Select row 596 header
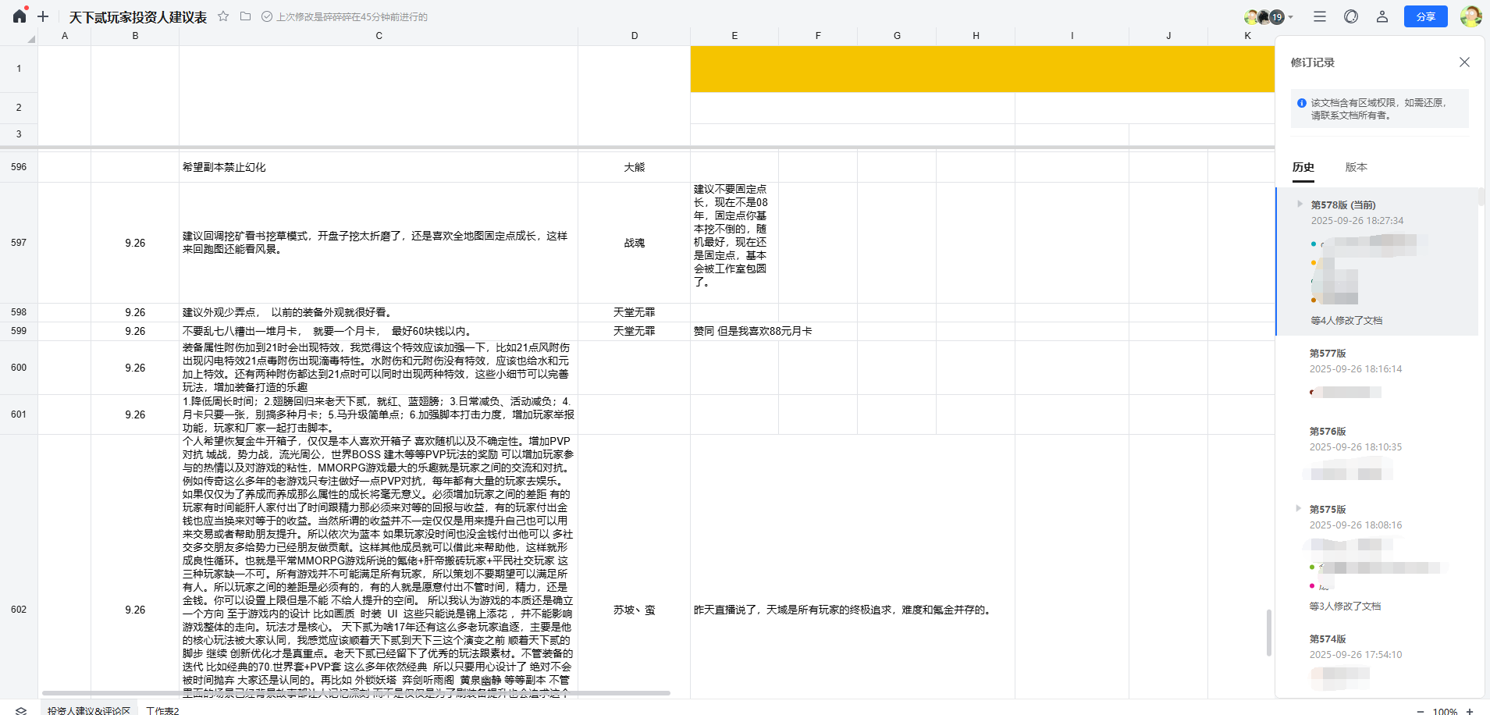 pos(19,167)
